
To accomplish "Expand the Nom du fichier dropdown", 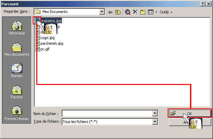I will tap(155, 113).
